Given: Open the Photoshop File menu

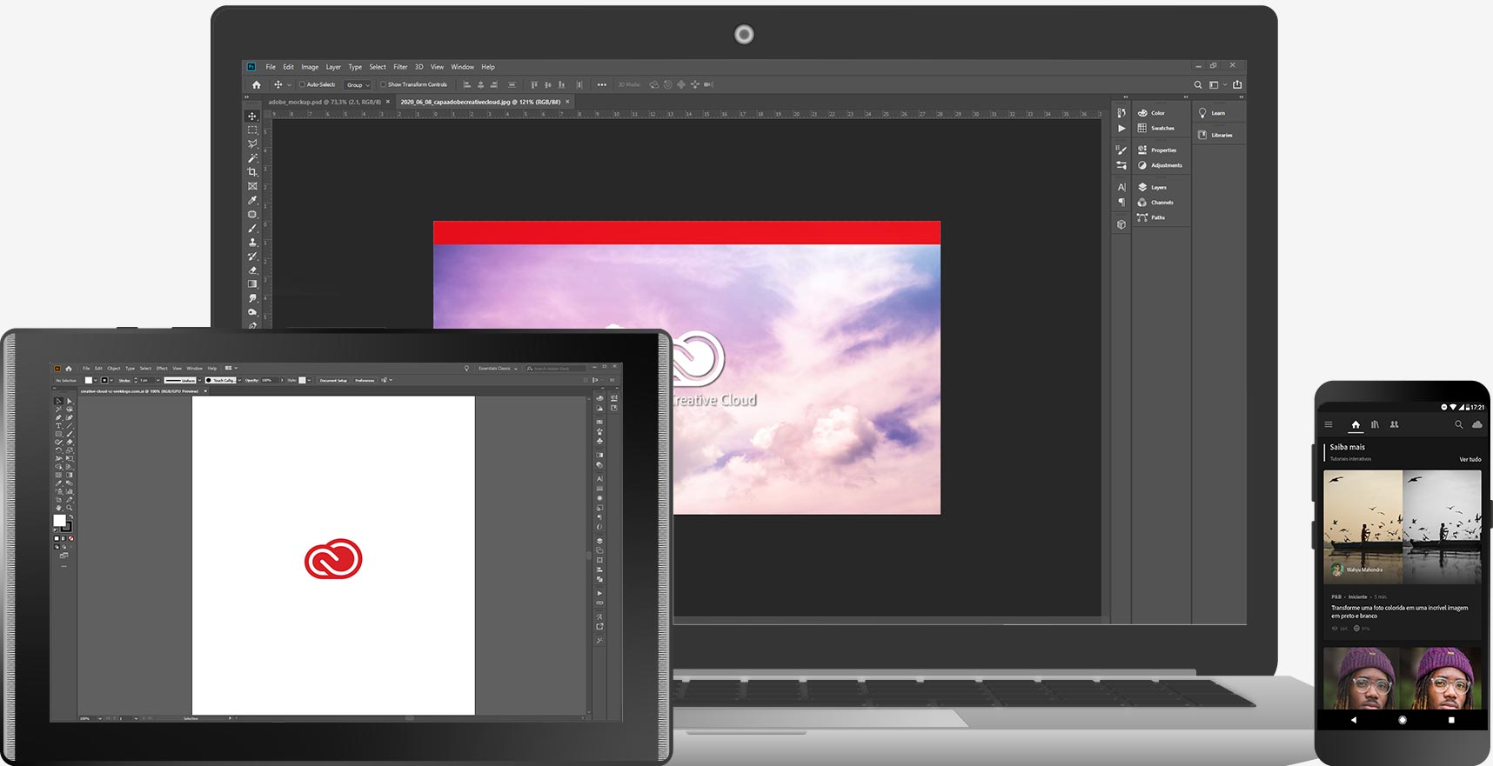Looking at the screenshot, I should [271, 67].
